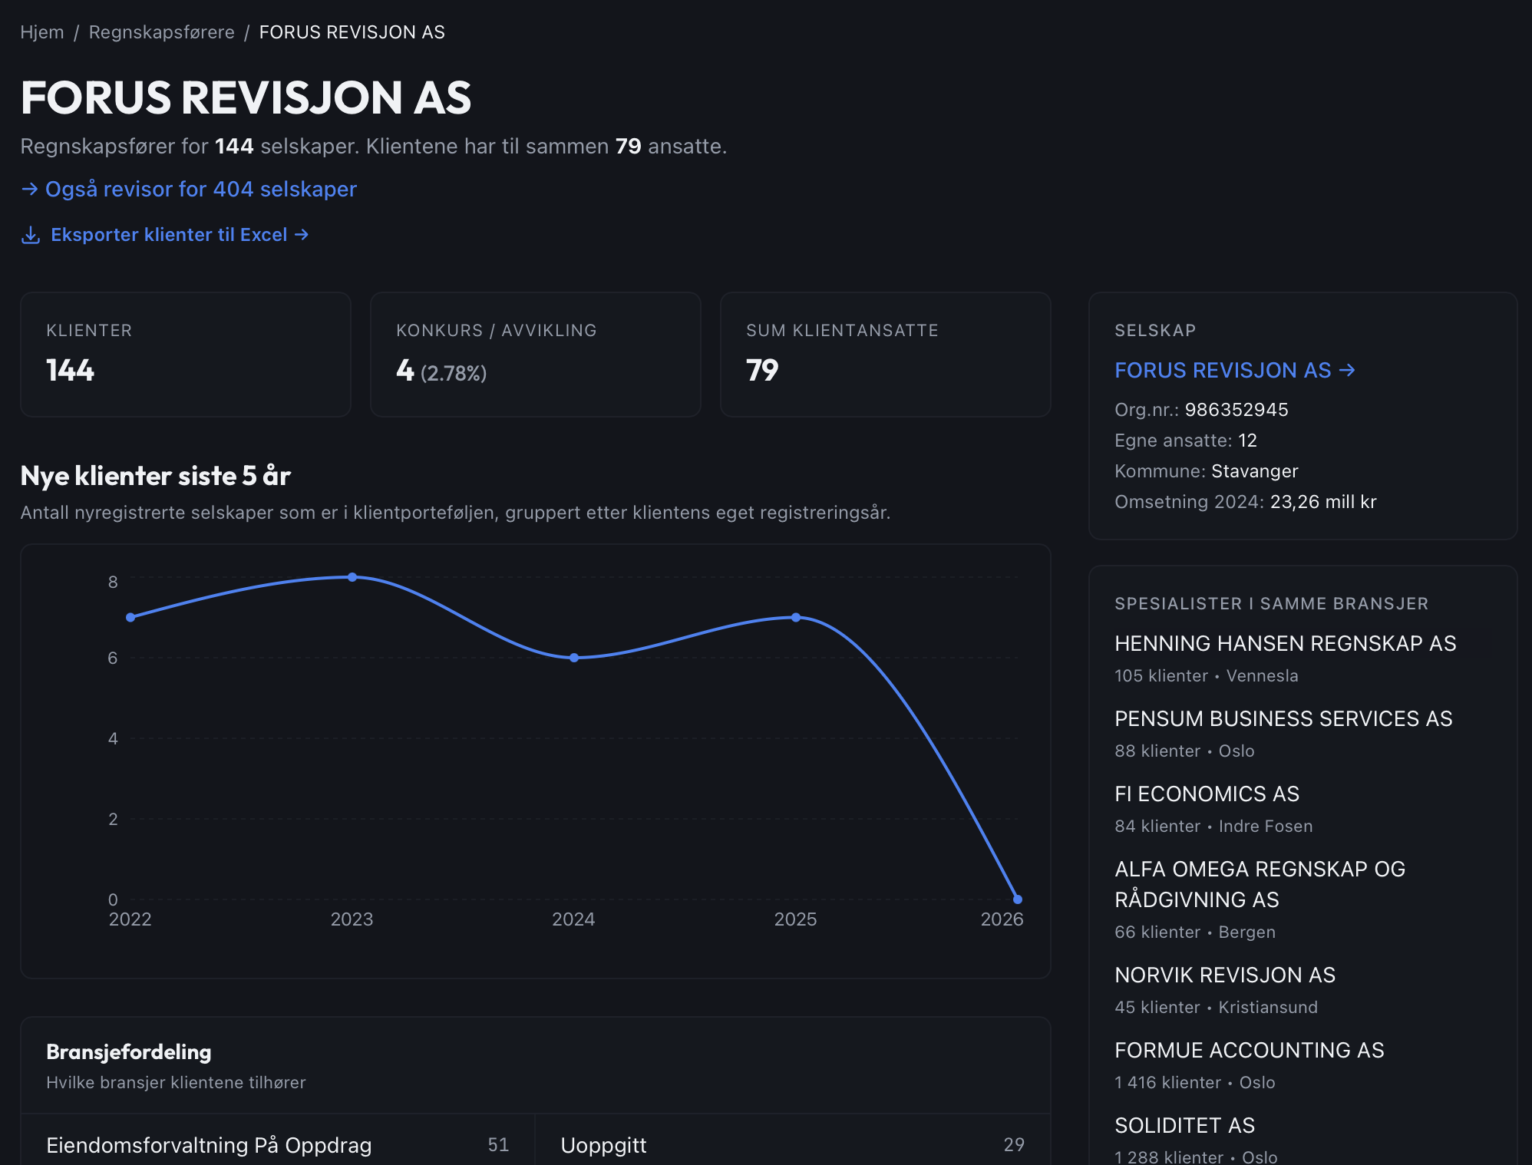1532x1165 pixels.
Task: Click the 2024 x-axis label
Action: tap(574, 919)
